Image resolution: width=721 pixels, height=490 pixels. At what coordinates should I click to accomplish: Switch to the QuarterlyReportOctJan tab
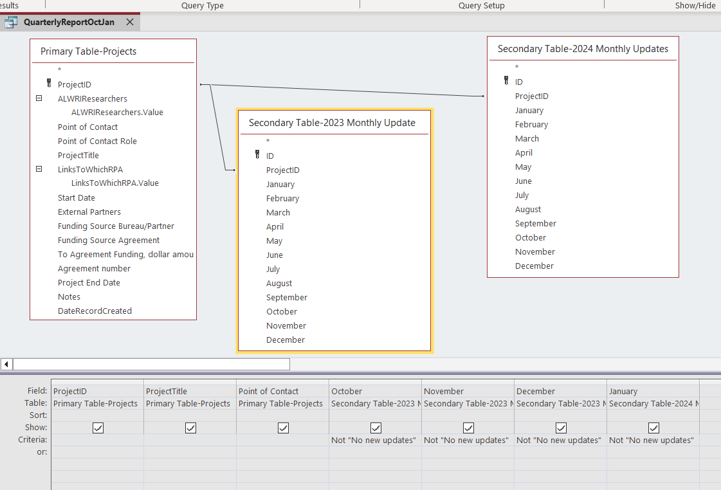[69, 22]
